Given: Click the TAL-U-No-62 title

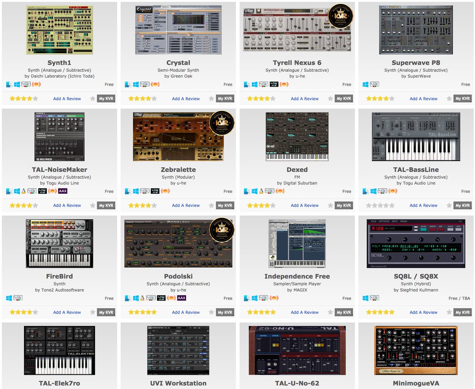Looking at the screenshot, I should (297, 383).
